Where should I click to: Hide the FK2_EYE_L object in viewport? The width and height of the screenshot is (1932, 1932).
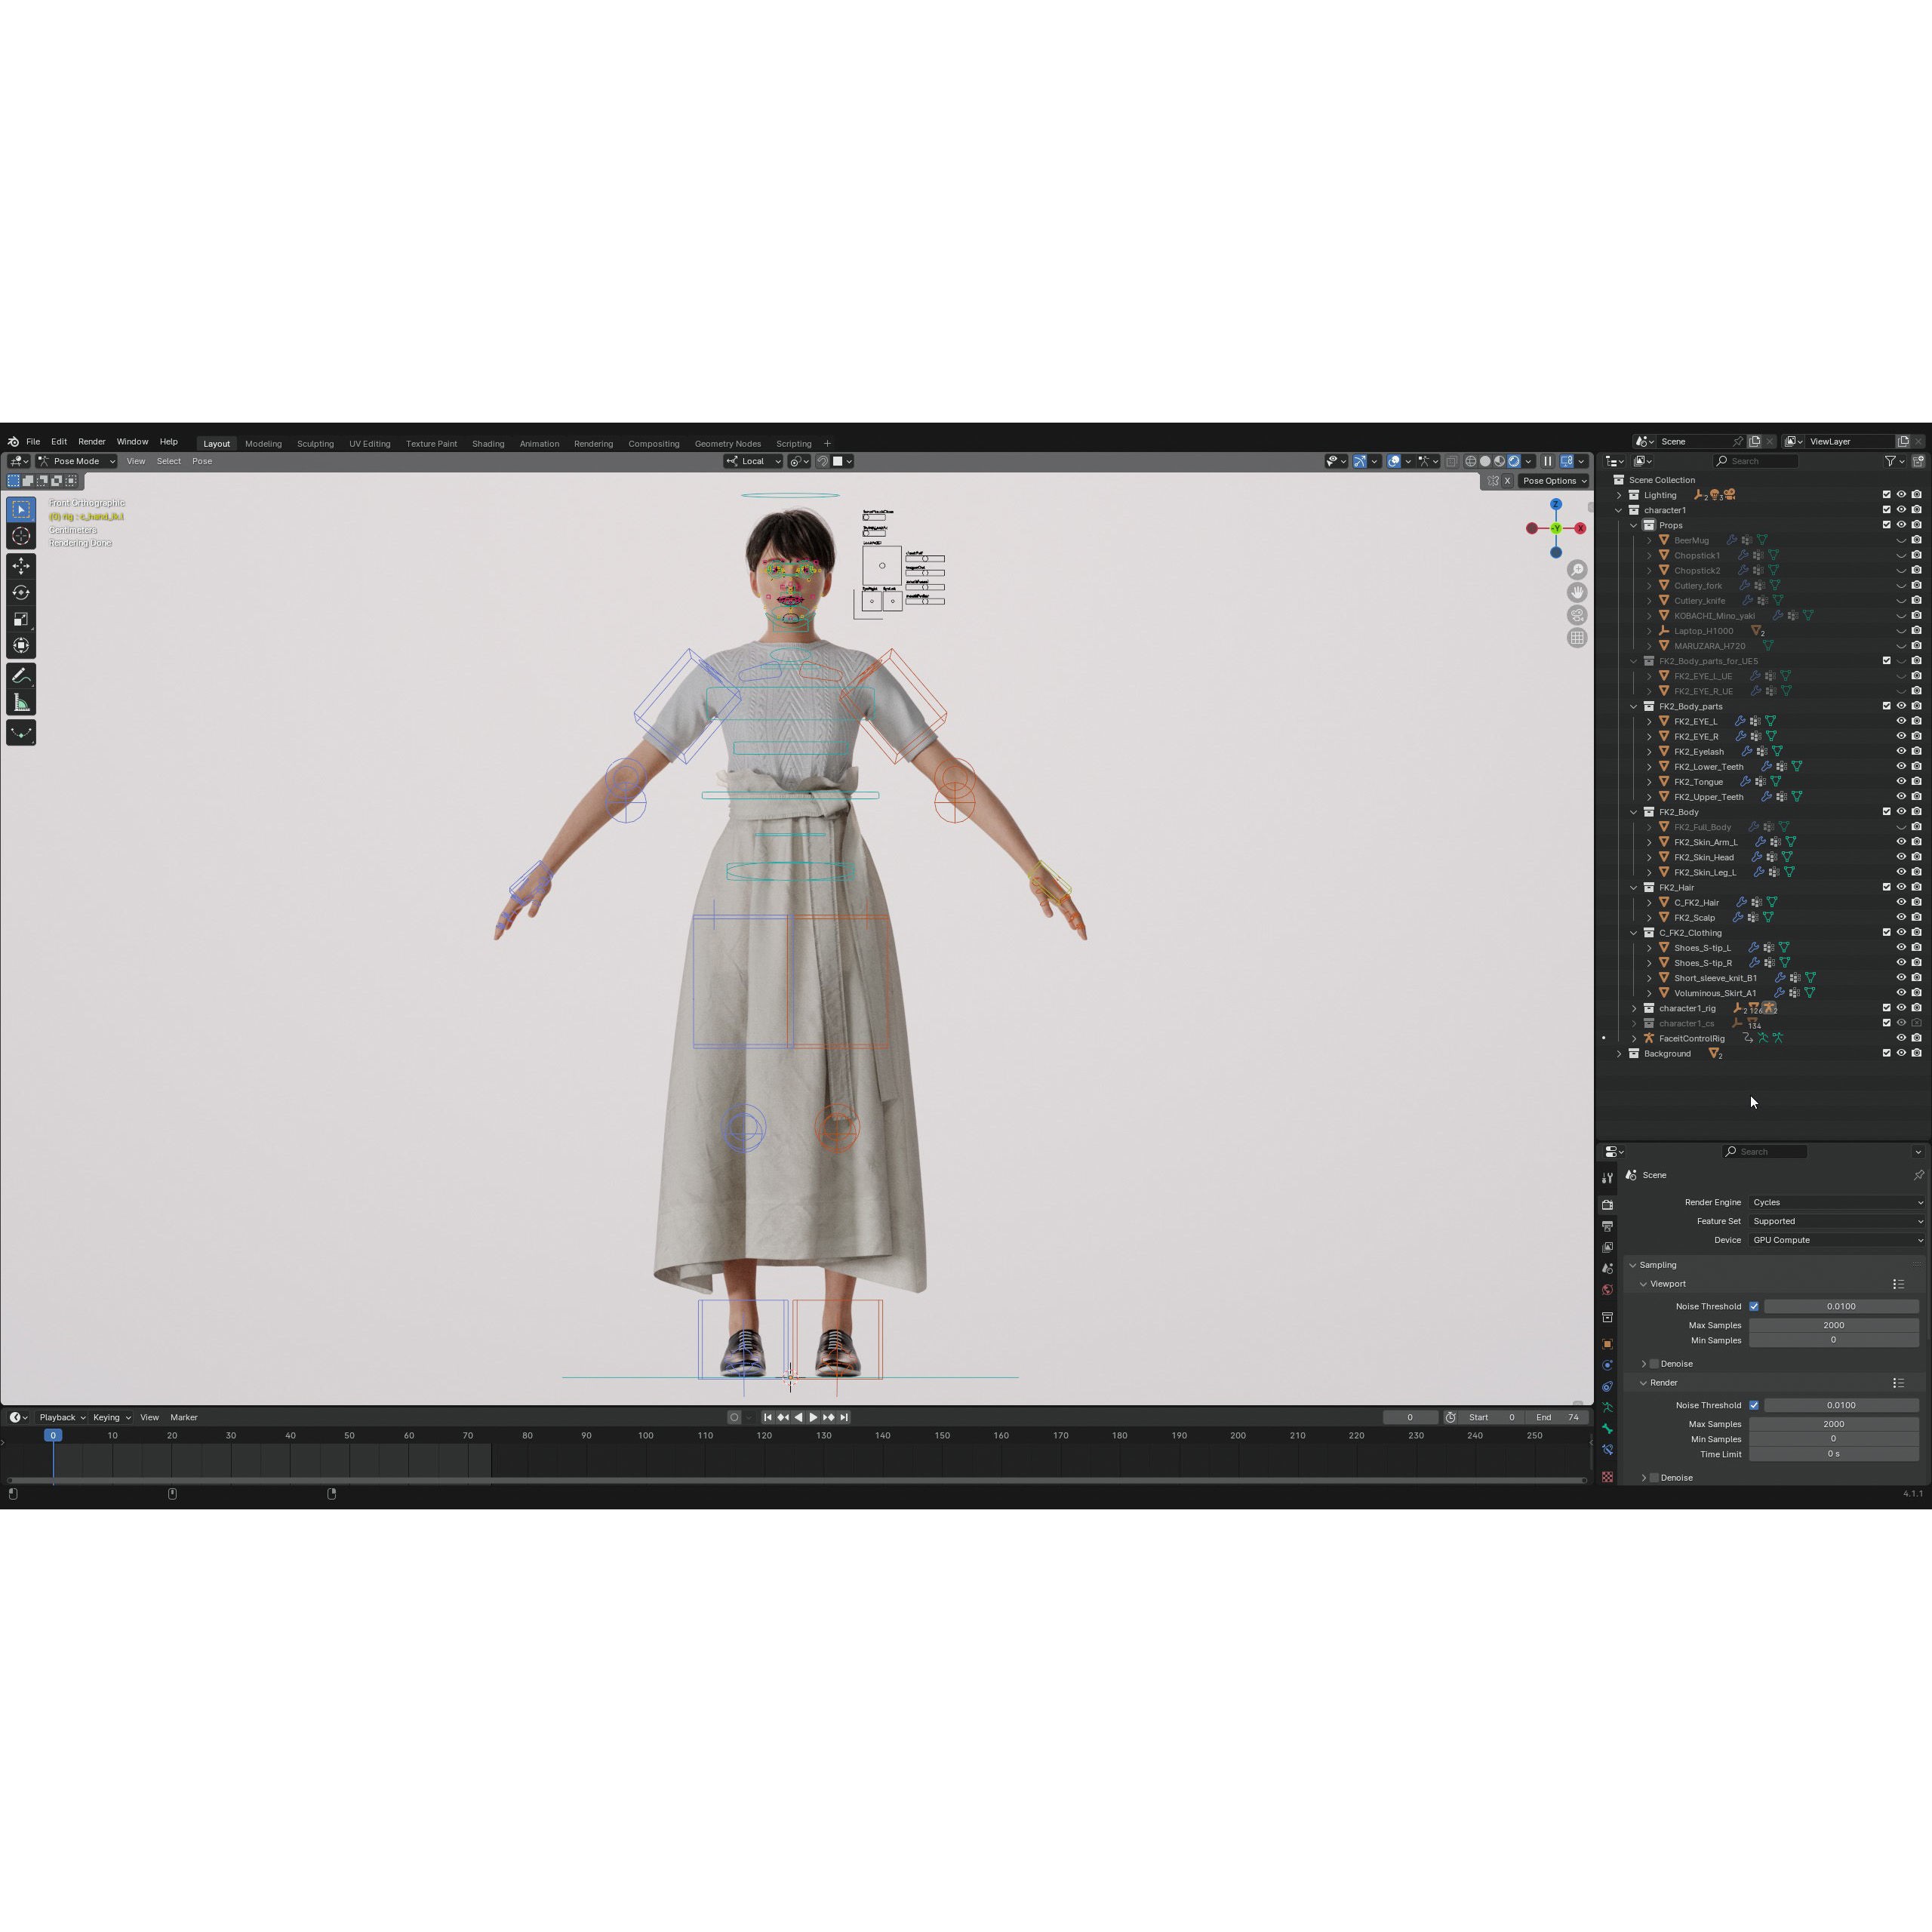pos(1900,721)
